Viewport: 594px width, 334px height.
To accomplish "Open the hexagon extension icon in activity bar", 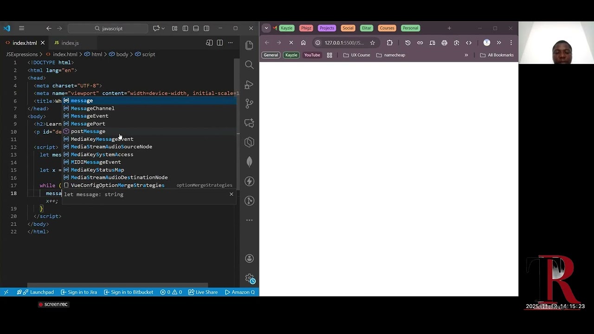I will 249,142.
